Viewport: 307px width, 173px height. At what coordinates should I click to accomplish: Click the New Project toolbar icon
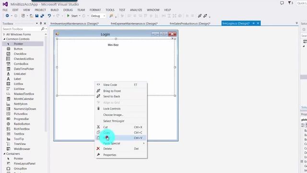[x=23, y=16]
